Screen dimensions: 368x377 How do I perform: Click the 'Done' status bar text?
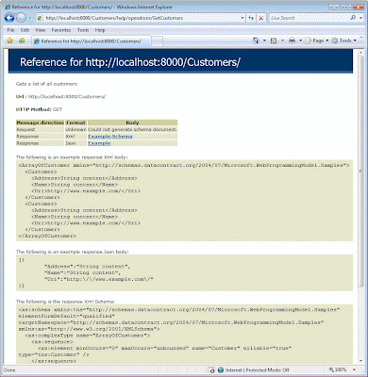coord(9,370)
